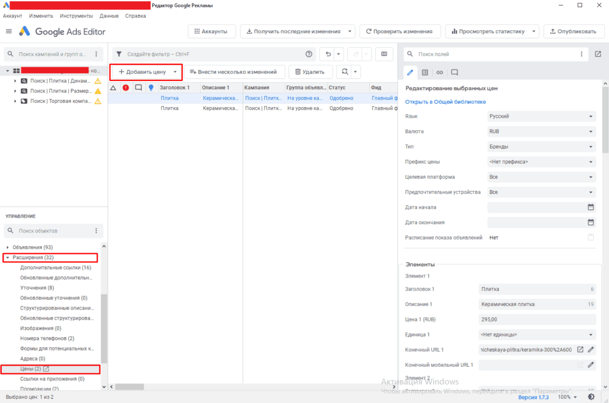Open the Префикс цены dropdown
Screen dimensions: 609x403
pyautogui.click(x=541, y=162)
